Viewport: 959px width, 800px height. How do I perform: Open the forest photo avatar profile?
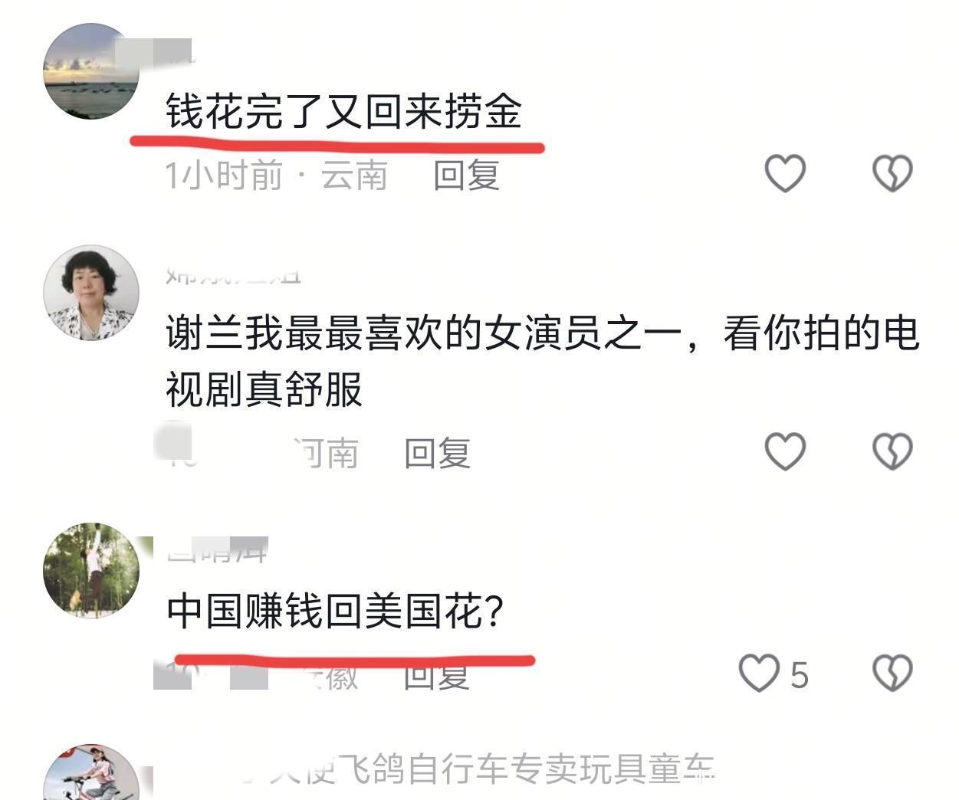90,570
